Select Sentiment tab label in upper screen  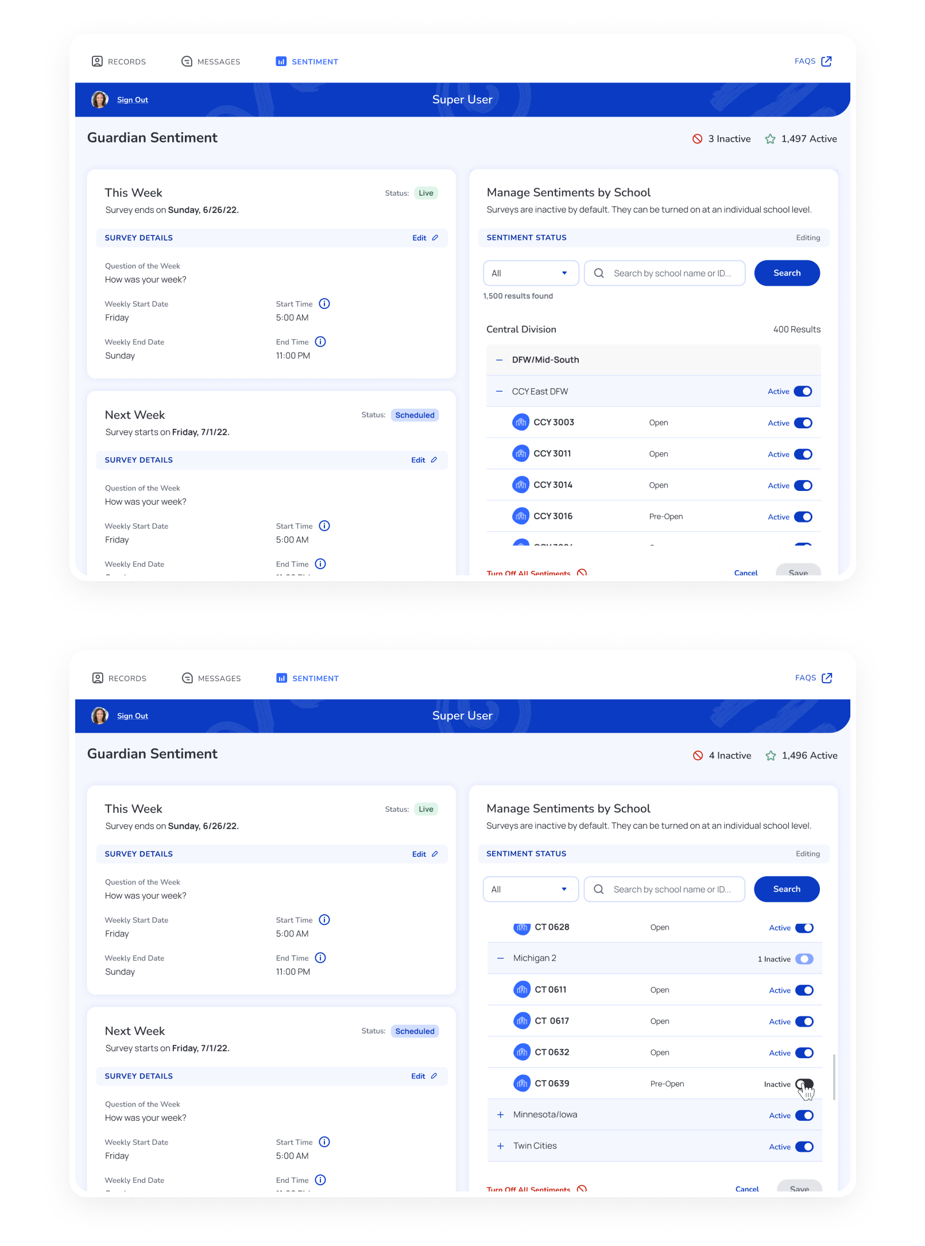[x=315, y=62]
